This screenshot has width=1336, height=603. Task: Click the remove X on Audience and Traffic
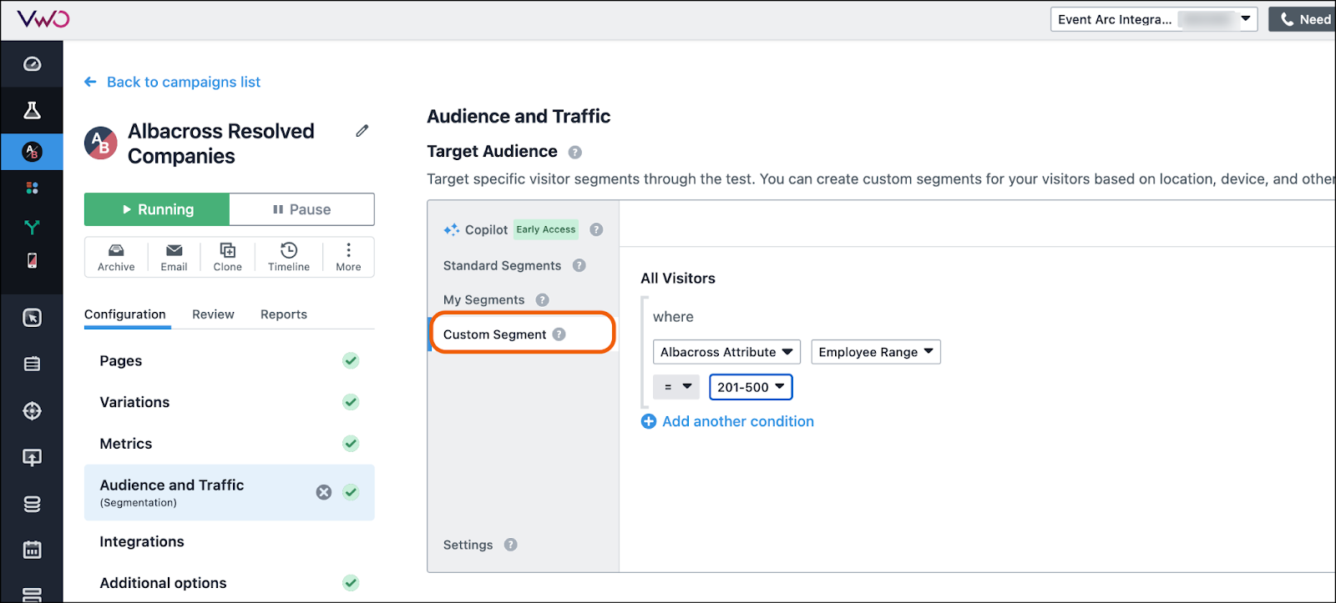[324, 492]
